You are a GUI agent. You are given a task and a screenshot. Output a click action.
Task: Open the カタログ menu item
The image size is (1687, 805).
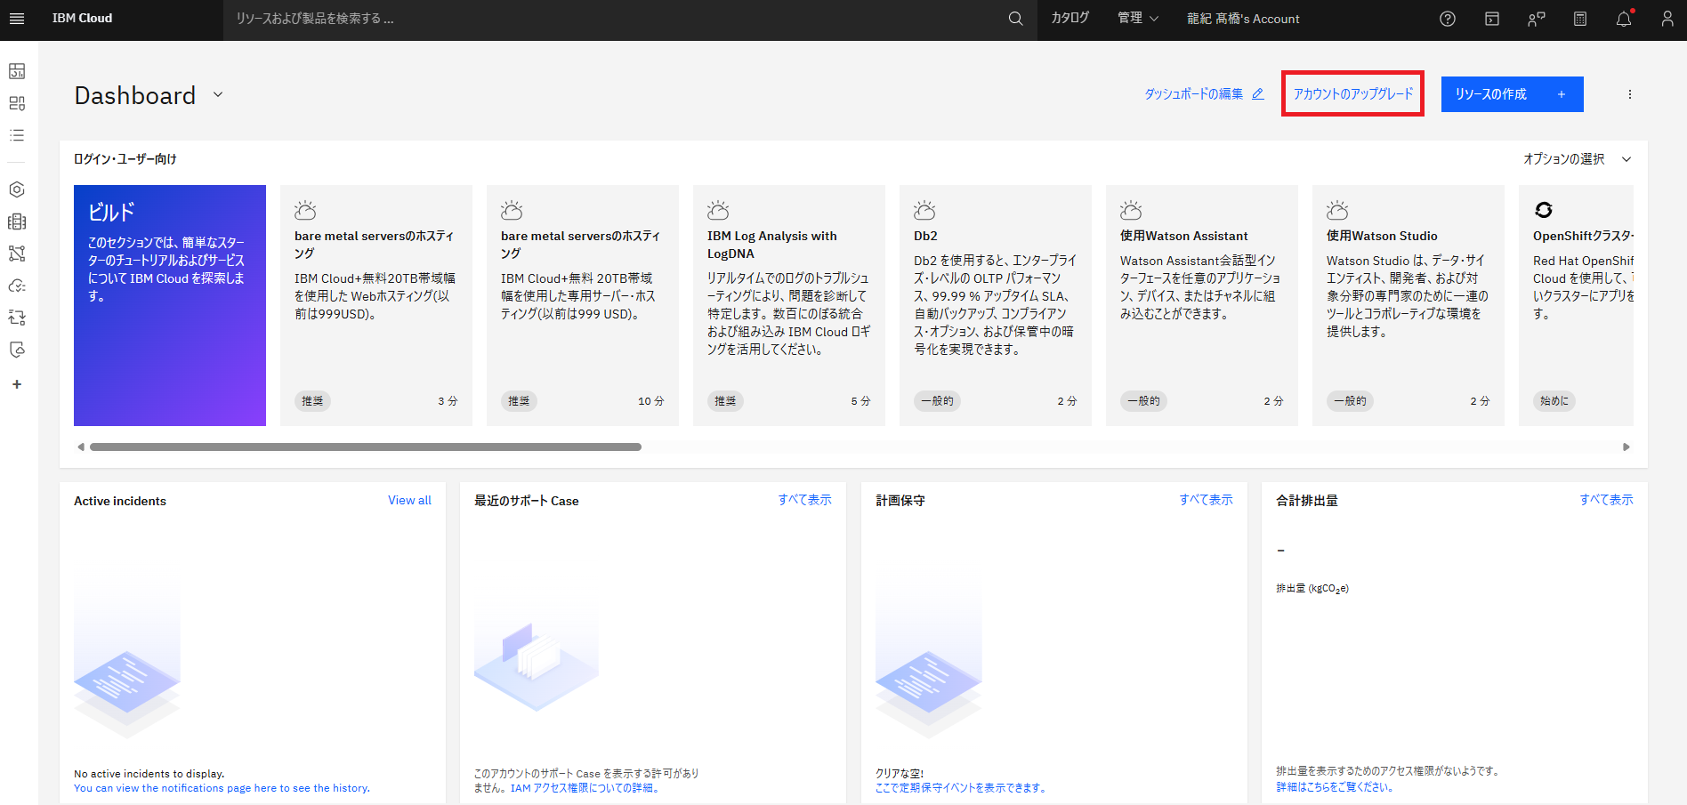coord(1070,19)
